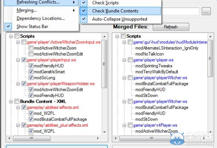The height and width of the screenshot is (148, 217).
Task: Collapse the Scripts node in conflicts tree
Action: click(x=11, y=36)
